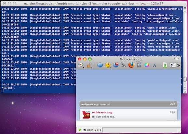Image resolution: width=188 pixels, height=134 pixels.
Task: Click the Terminal log line mentioning efaucon@gmail.com
Action: tap(89, 15)
